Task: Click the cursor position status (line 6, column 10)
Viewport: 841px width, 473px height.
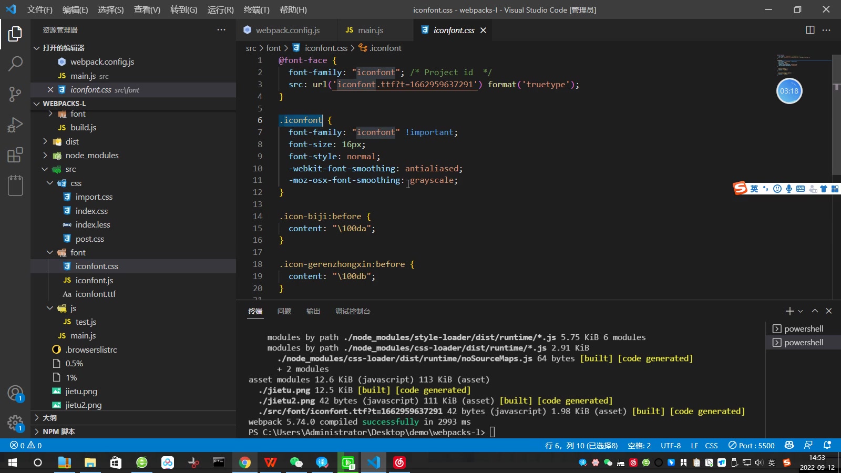Action: [581, 445]
